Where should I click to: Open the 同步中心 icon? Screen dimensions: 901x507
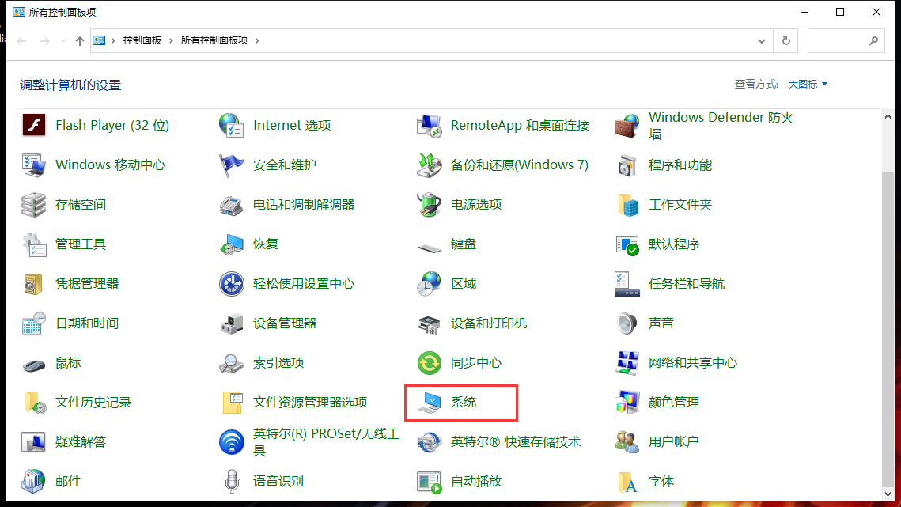(430, 363)
